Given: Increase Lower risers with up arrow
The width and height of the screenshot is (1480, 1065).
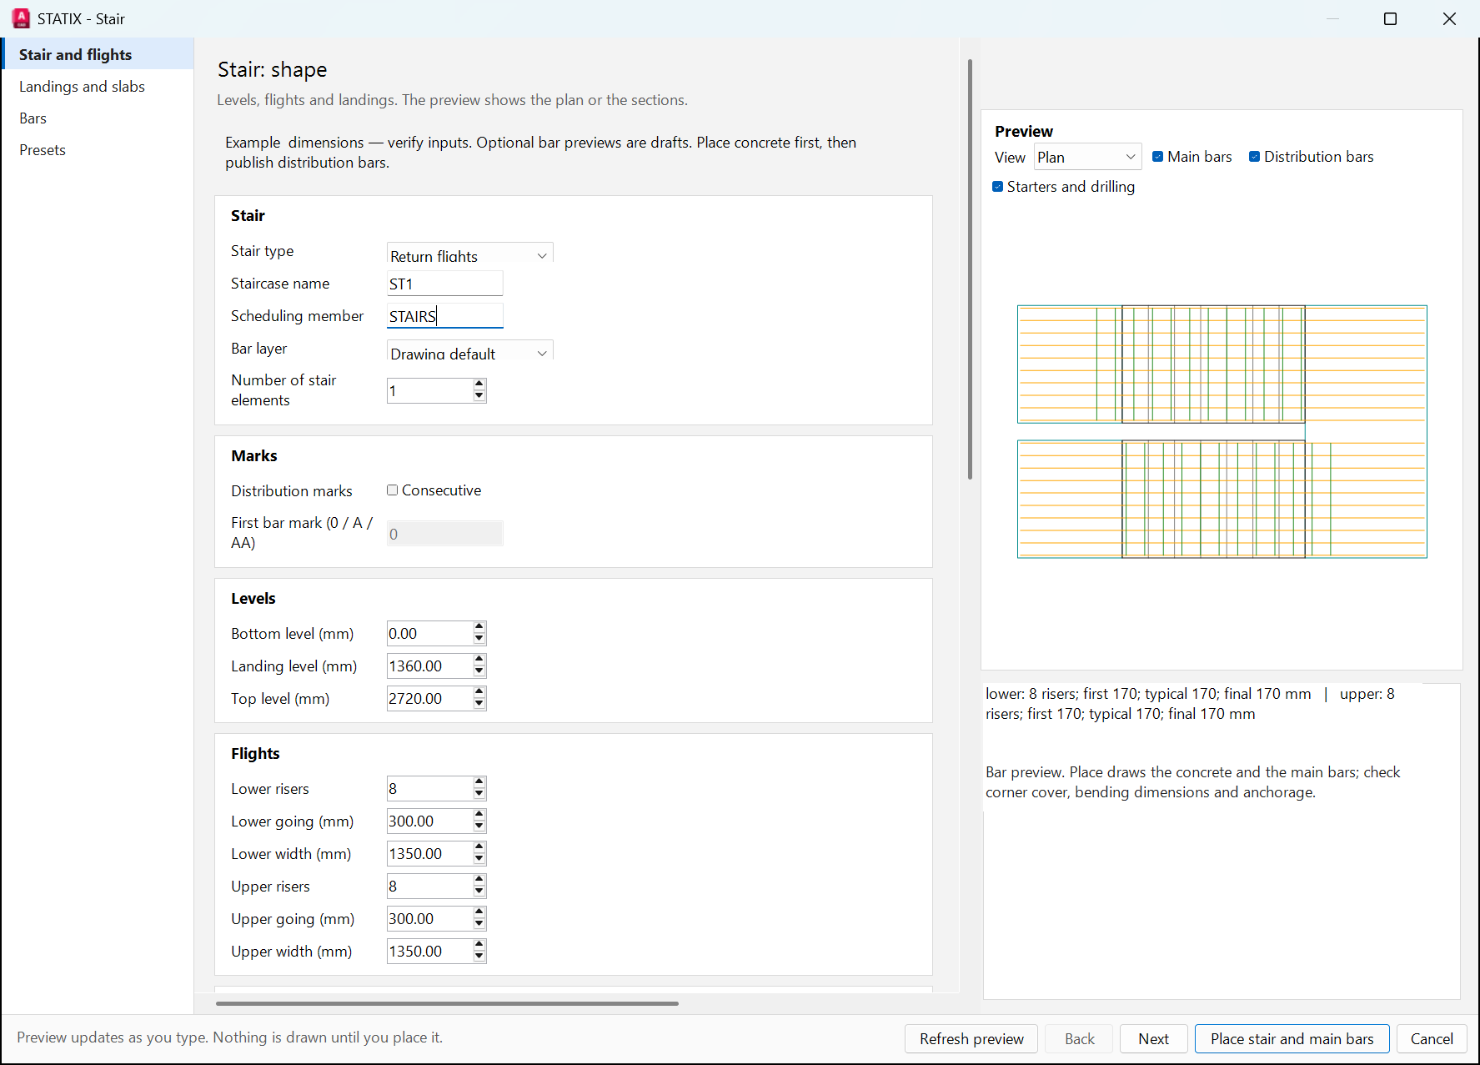Looking at the screenshot, I should (x=479, y=782).
